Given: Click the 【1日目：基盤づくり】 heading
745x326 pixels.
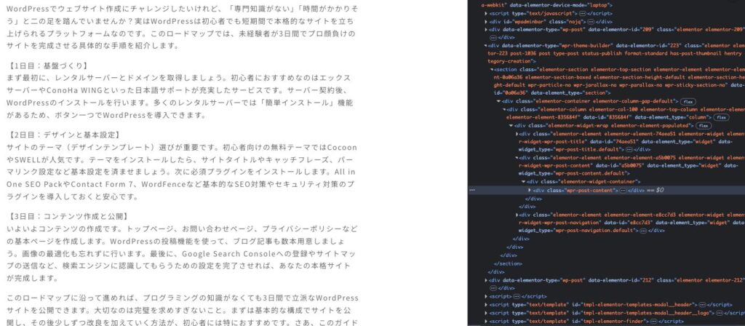Looking at the screenshot, I should [47, 65].
